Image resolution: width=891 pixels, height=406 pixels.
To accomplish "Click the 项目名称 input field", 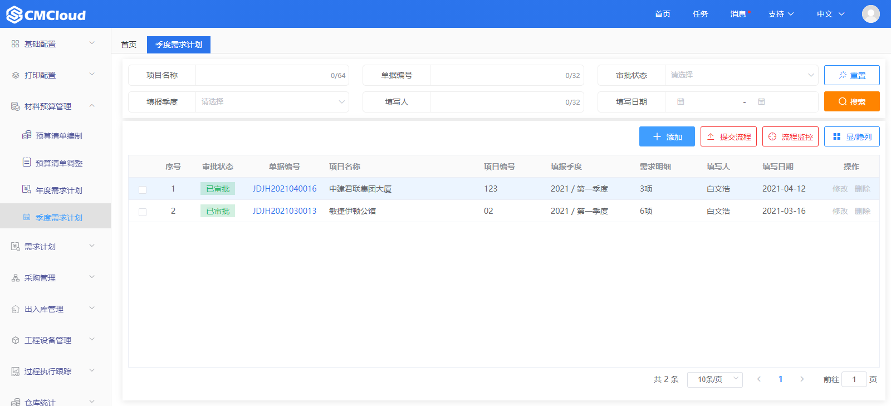I will pyautogui.click(x=262, y=75).
